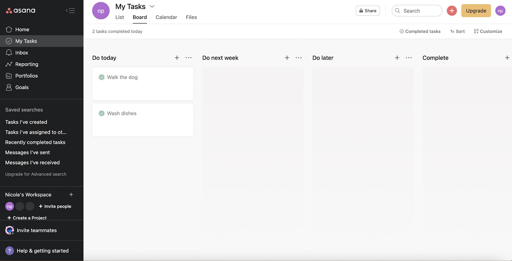Click the Asana logo

pyautogui.click(x=20, y=11)
